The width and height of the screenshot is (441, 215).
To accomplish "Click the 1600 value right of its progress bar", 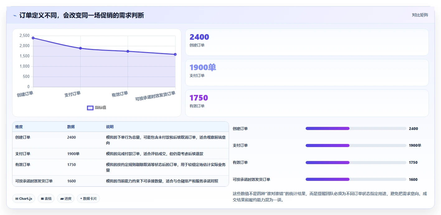I will [x=413, y=179].
